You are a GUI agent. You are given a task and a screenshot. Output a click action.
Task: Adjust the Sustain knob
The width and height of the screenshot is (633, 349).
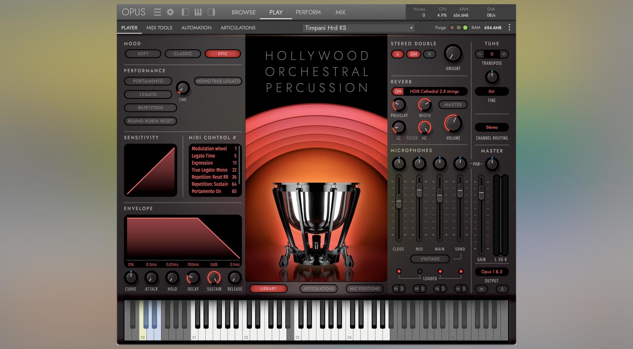(x=214, y=278)
